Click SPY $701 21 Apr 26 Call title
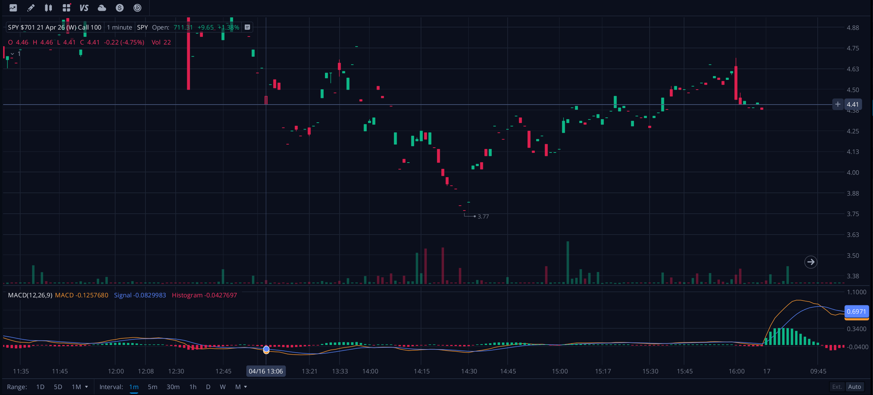 (x=54, y=27)
